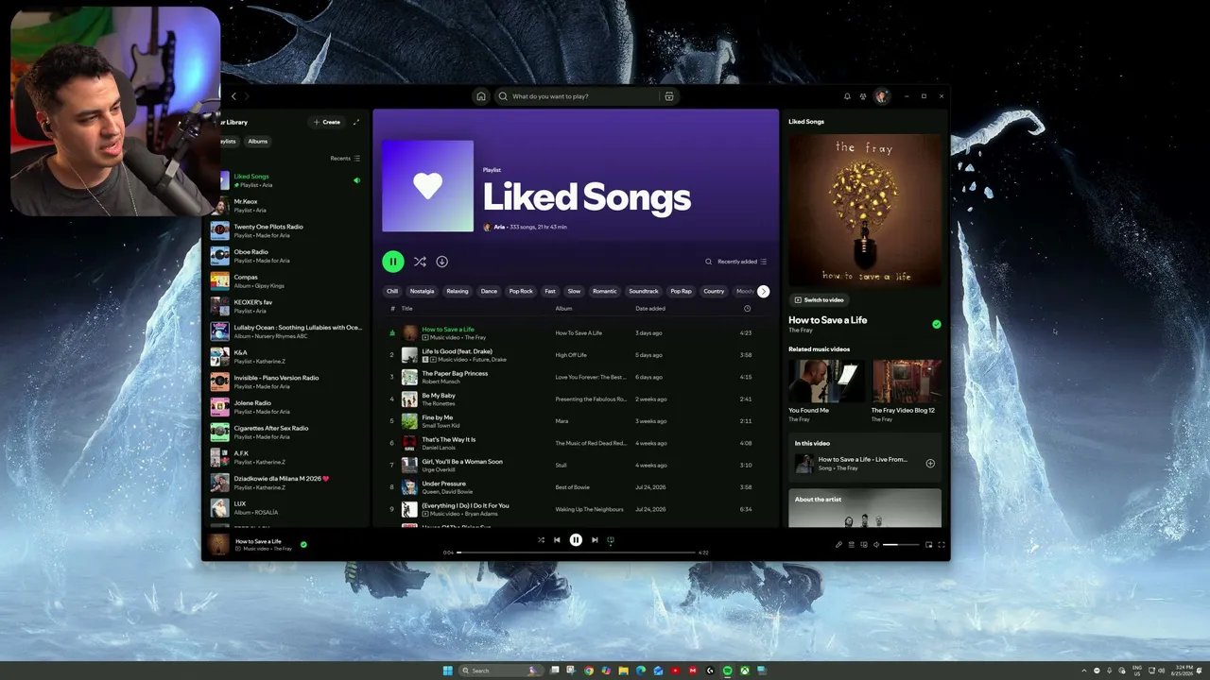The height and width of the screenshot is (680, 1210).
Task: Mute volume with the speaker icon
Action: (x=876, y=545)
